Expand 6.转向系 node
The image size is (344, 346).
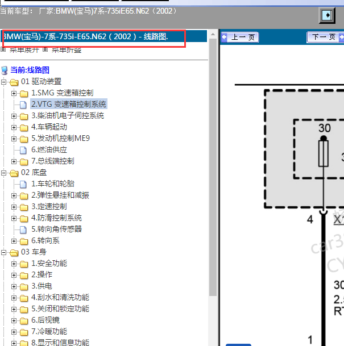click(14, 241)
